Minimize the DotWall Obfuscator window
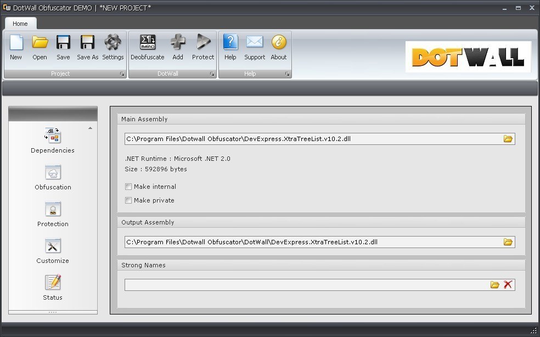Viewport: 540px width, 337px height. [x=504, y=8]
